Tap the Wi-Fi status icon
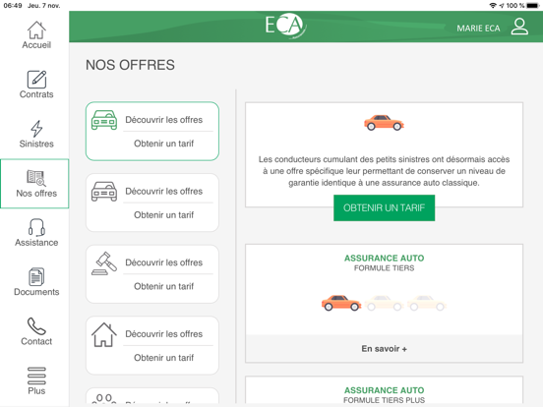 tap(493, 6)
